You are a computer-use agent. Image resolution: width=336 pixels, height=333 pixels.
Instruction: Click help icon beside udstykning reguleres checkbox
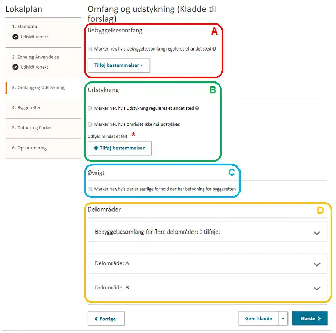(198, 109)
